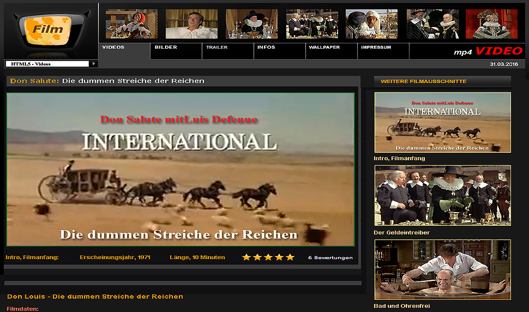The image size is (529, 312).
Task: Click the first gold rating star
Action: pos(246,258)
